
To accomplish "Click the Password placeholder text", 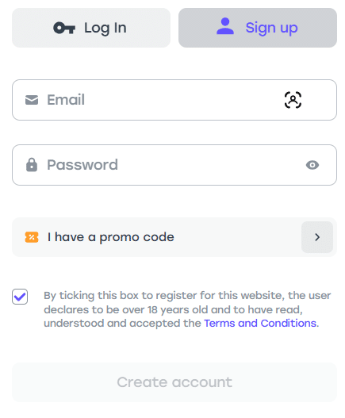I will click(x=82, y=165).
